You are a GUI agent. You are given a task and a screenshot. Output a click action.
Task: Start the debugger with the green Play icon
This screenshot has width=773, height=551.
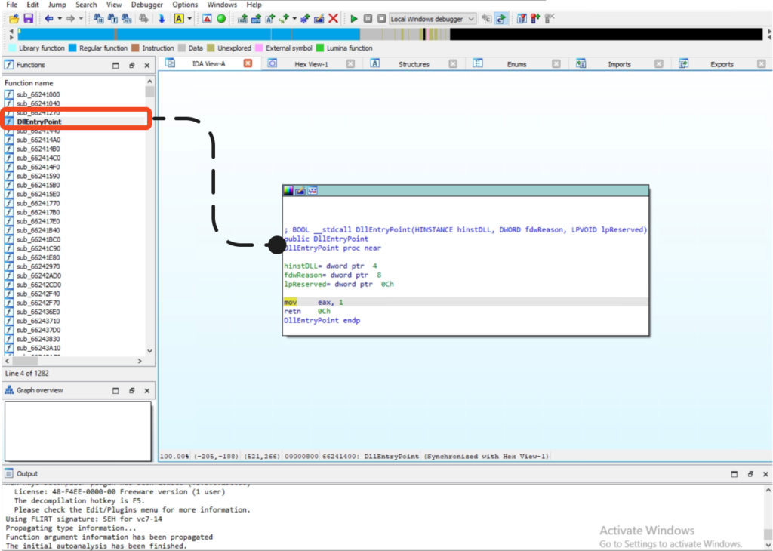(x=354, y=18)
